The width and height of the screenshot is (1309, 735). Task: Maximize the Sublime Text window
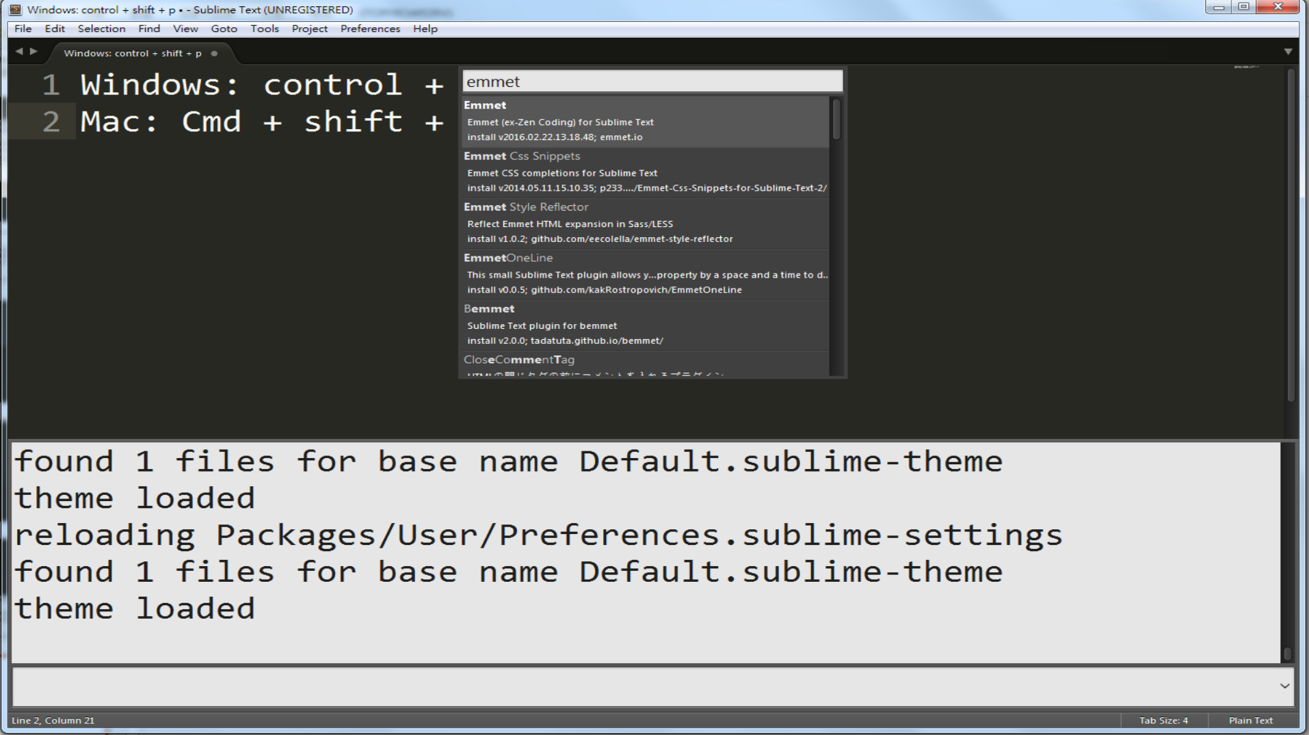click(x=1243, y=8)
